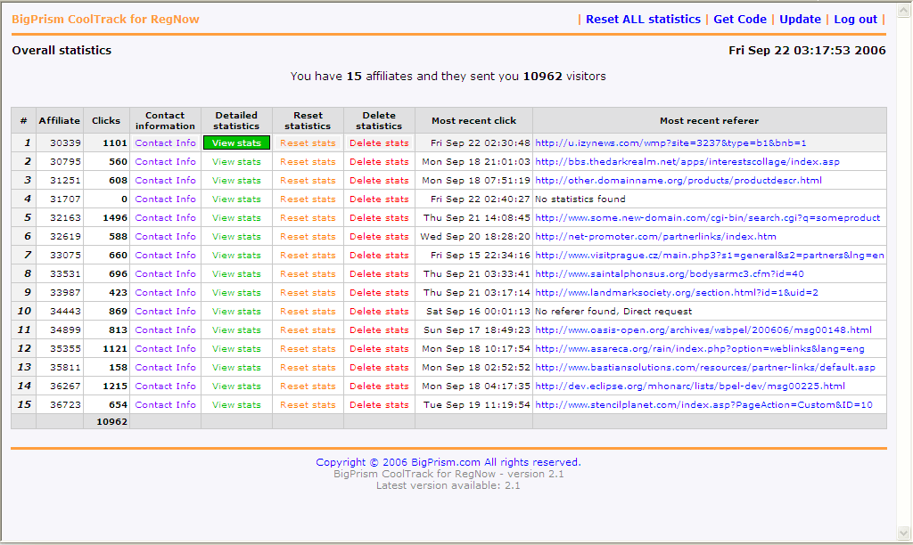Open the oasis-open.org archives referer link
This screenshot has height=545, width=913.
[x=703, y=329]
